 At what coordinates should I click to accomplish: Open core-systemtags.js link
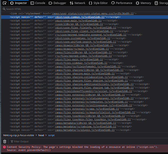(83, 38)
